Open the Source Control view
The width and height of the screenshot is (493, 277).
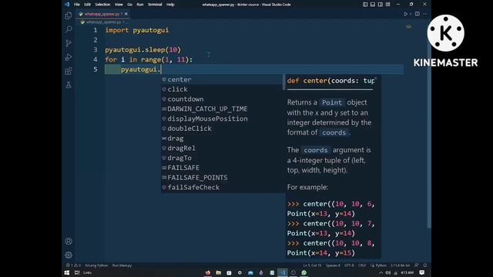click(69, 43)
